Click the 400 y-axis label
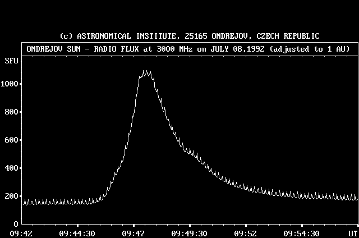This screenshot has height=238, width=359. [x=13, y=168]
